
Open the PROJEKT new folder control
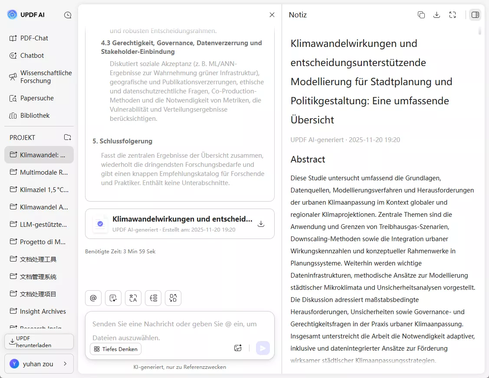coord(68,137)
